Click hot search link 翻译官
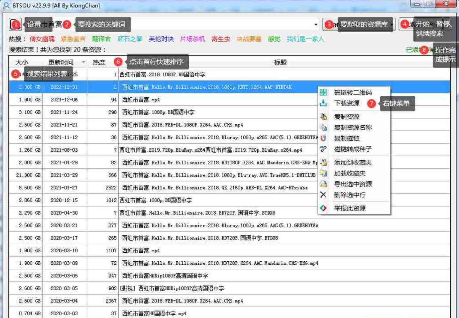The image size is (459, 318). (101, 39)
